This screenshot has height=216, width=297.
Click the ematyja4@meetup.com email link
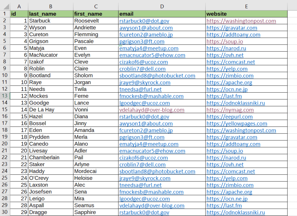click(x=148, y=48)
